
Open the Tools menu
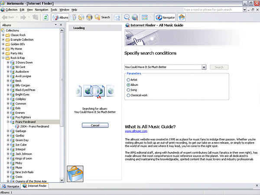point(53,10)
